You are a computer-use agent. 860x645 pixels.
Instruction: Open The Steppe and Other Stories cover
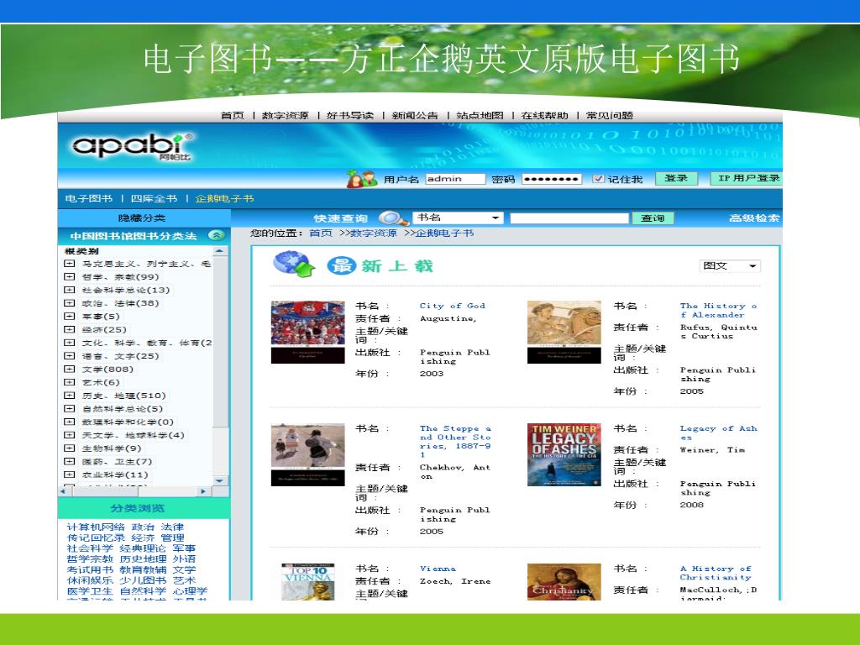307,454
